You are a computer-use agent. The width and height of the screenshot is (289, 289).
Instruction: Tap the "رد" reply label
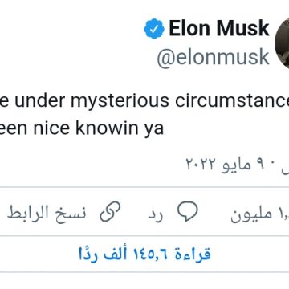pos(156,215)
